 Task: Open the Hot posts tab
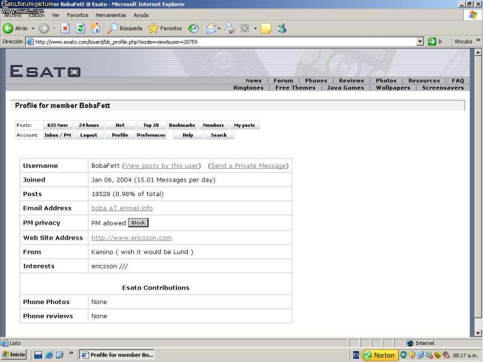tap(120, 125)
